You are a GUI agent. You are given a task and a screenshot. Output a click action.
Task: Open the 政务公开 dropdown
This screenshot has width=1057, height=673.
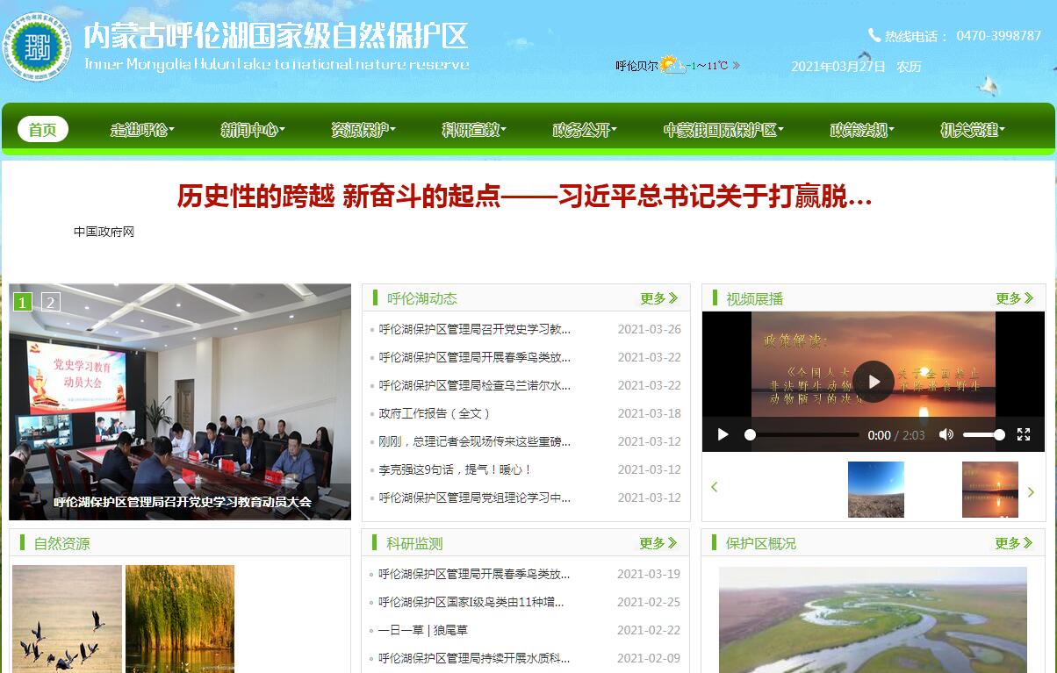[x=585, y=130]
